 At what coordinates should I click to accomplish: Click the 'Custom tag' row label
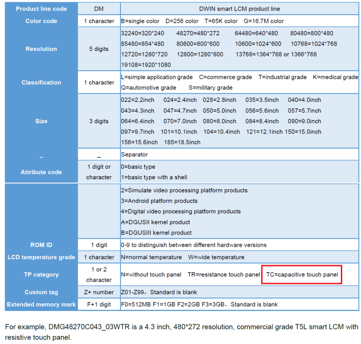tap(41, 292)
